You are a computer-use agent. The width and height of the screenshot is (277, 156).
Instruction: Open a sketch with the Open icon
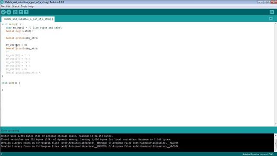21,12
